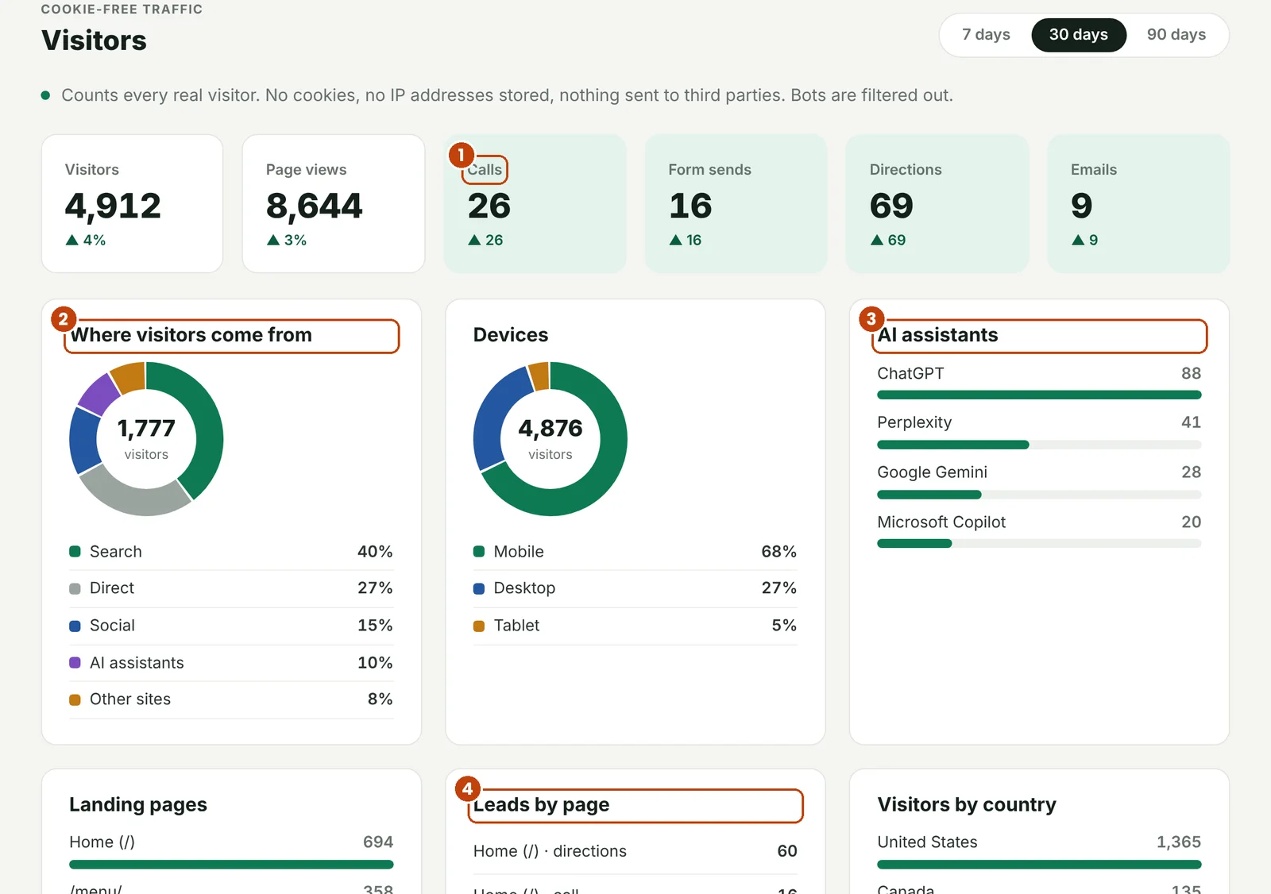
Task: Click the Direct 27% source value
Action: tap(375, 588)
